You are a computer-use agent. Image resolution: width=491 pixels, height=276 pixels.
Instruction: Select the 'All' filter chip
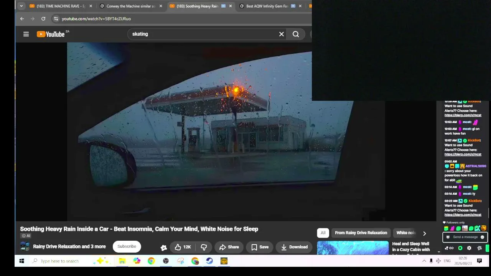[323, 233]
